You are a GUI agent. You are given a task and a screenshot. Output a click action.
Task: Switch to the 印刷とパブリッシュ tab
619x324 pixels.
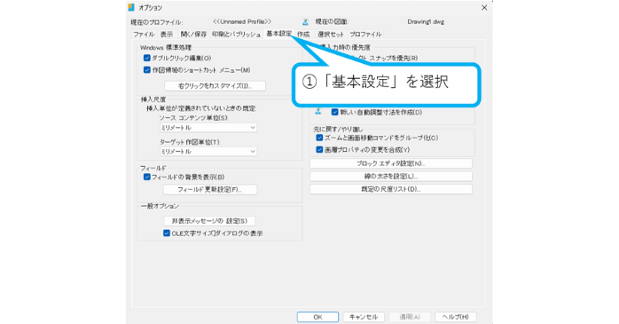tap(236, 35)
